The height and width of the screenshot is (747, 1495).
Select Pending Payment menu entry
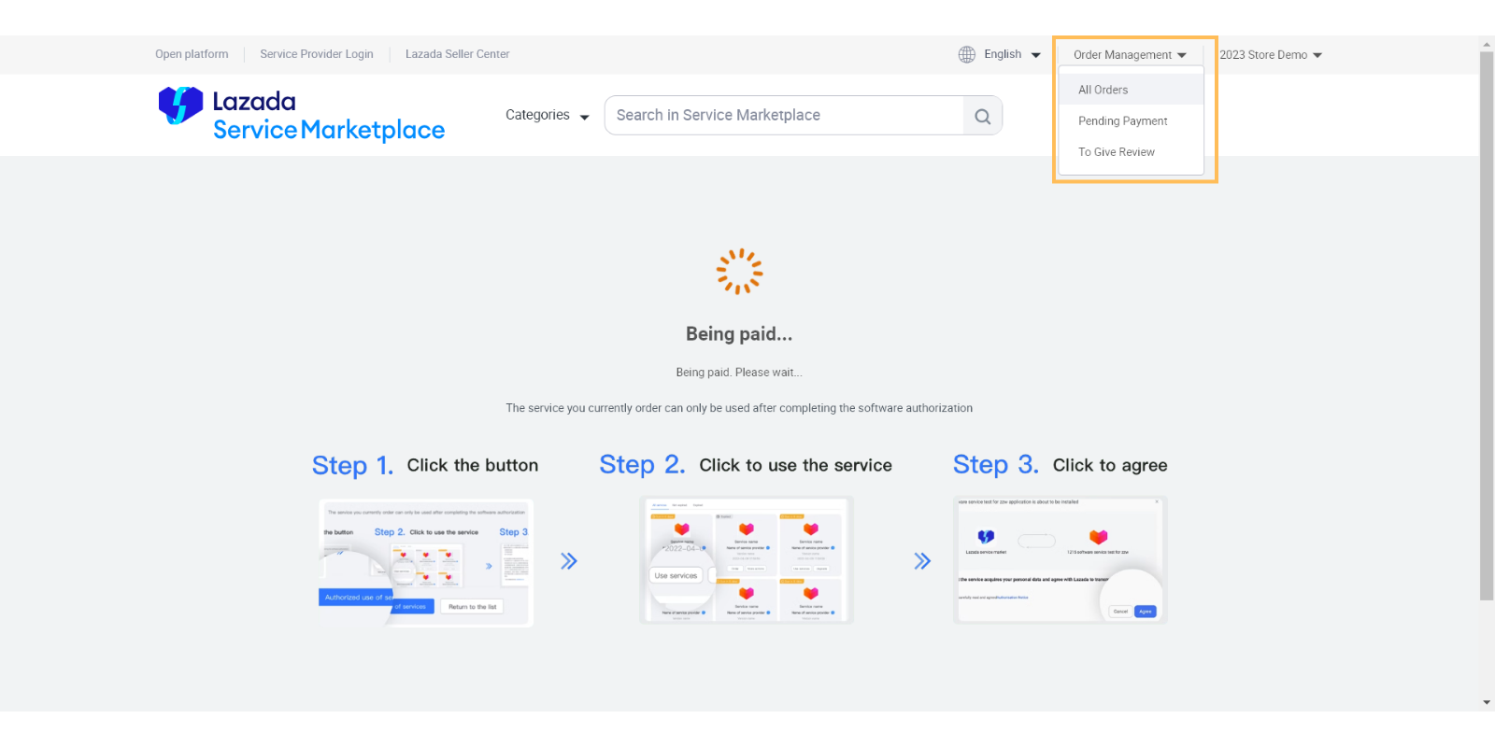[x=1131, y=120]
